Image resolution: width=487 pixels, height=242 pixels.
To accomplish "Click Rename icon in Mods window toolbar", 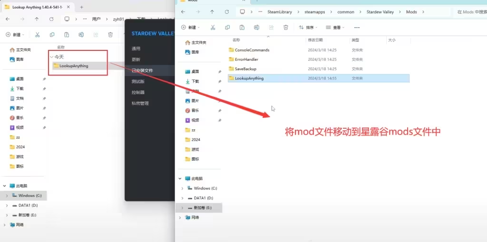I will click(x=256, y=27).
